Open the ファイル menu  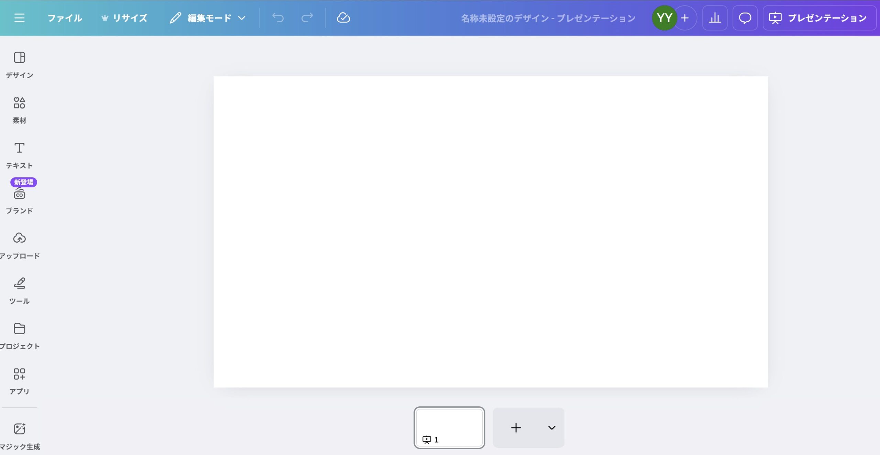tap(65, 18)
